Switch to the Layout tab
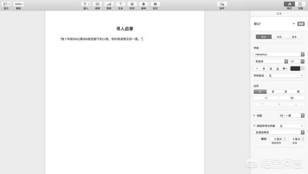This screenshot has width=308, height=174. pyautogui.click(x=279, y=37)
